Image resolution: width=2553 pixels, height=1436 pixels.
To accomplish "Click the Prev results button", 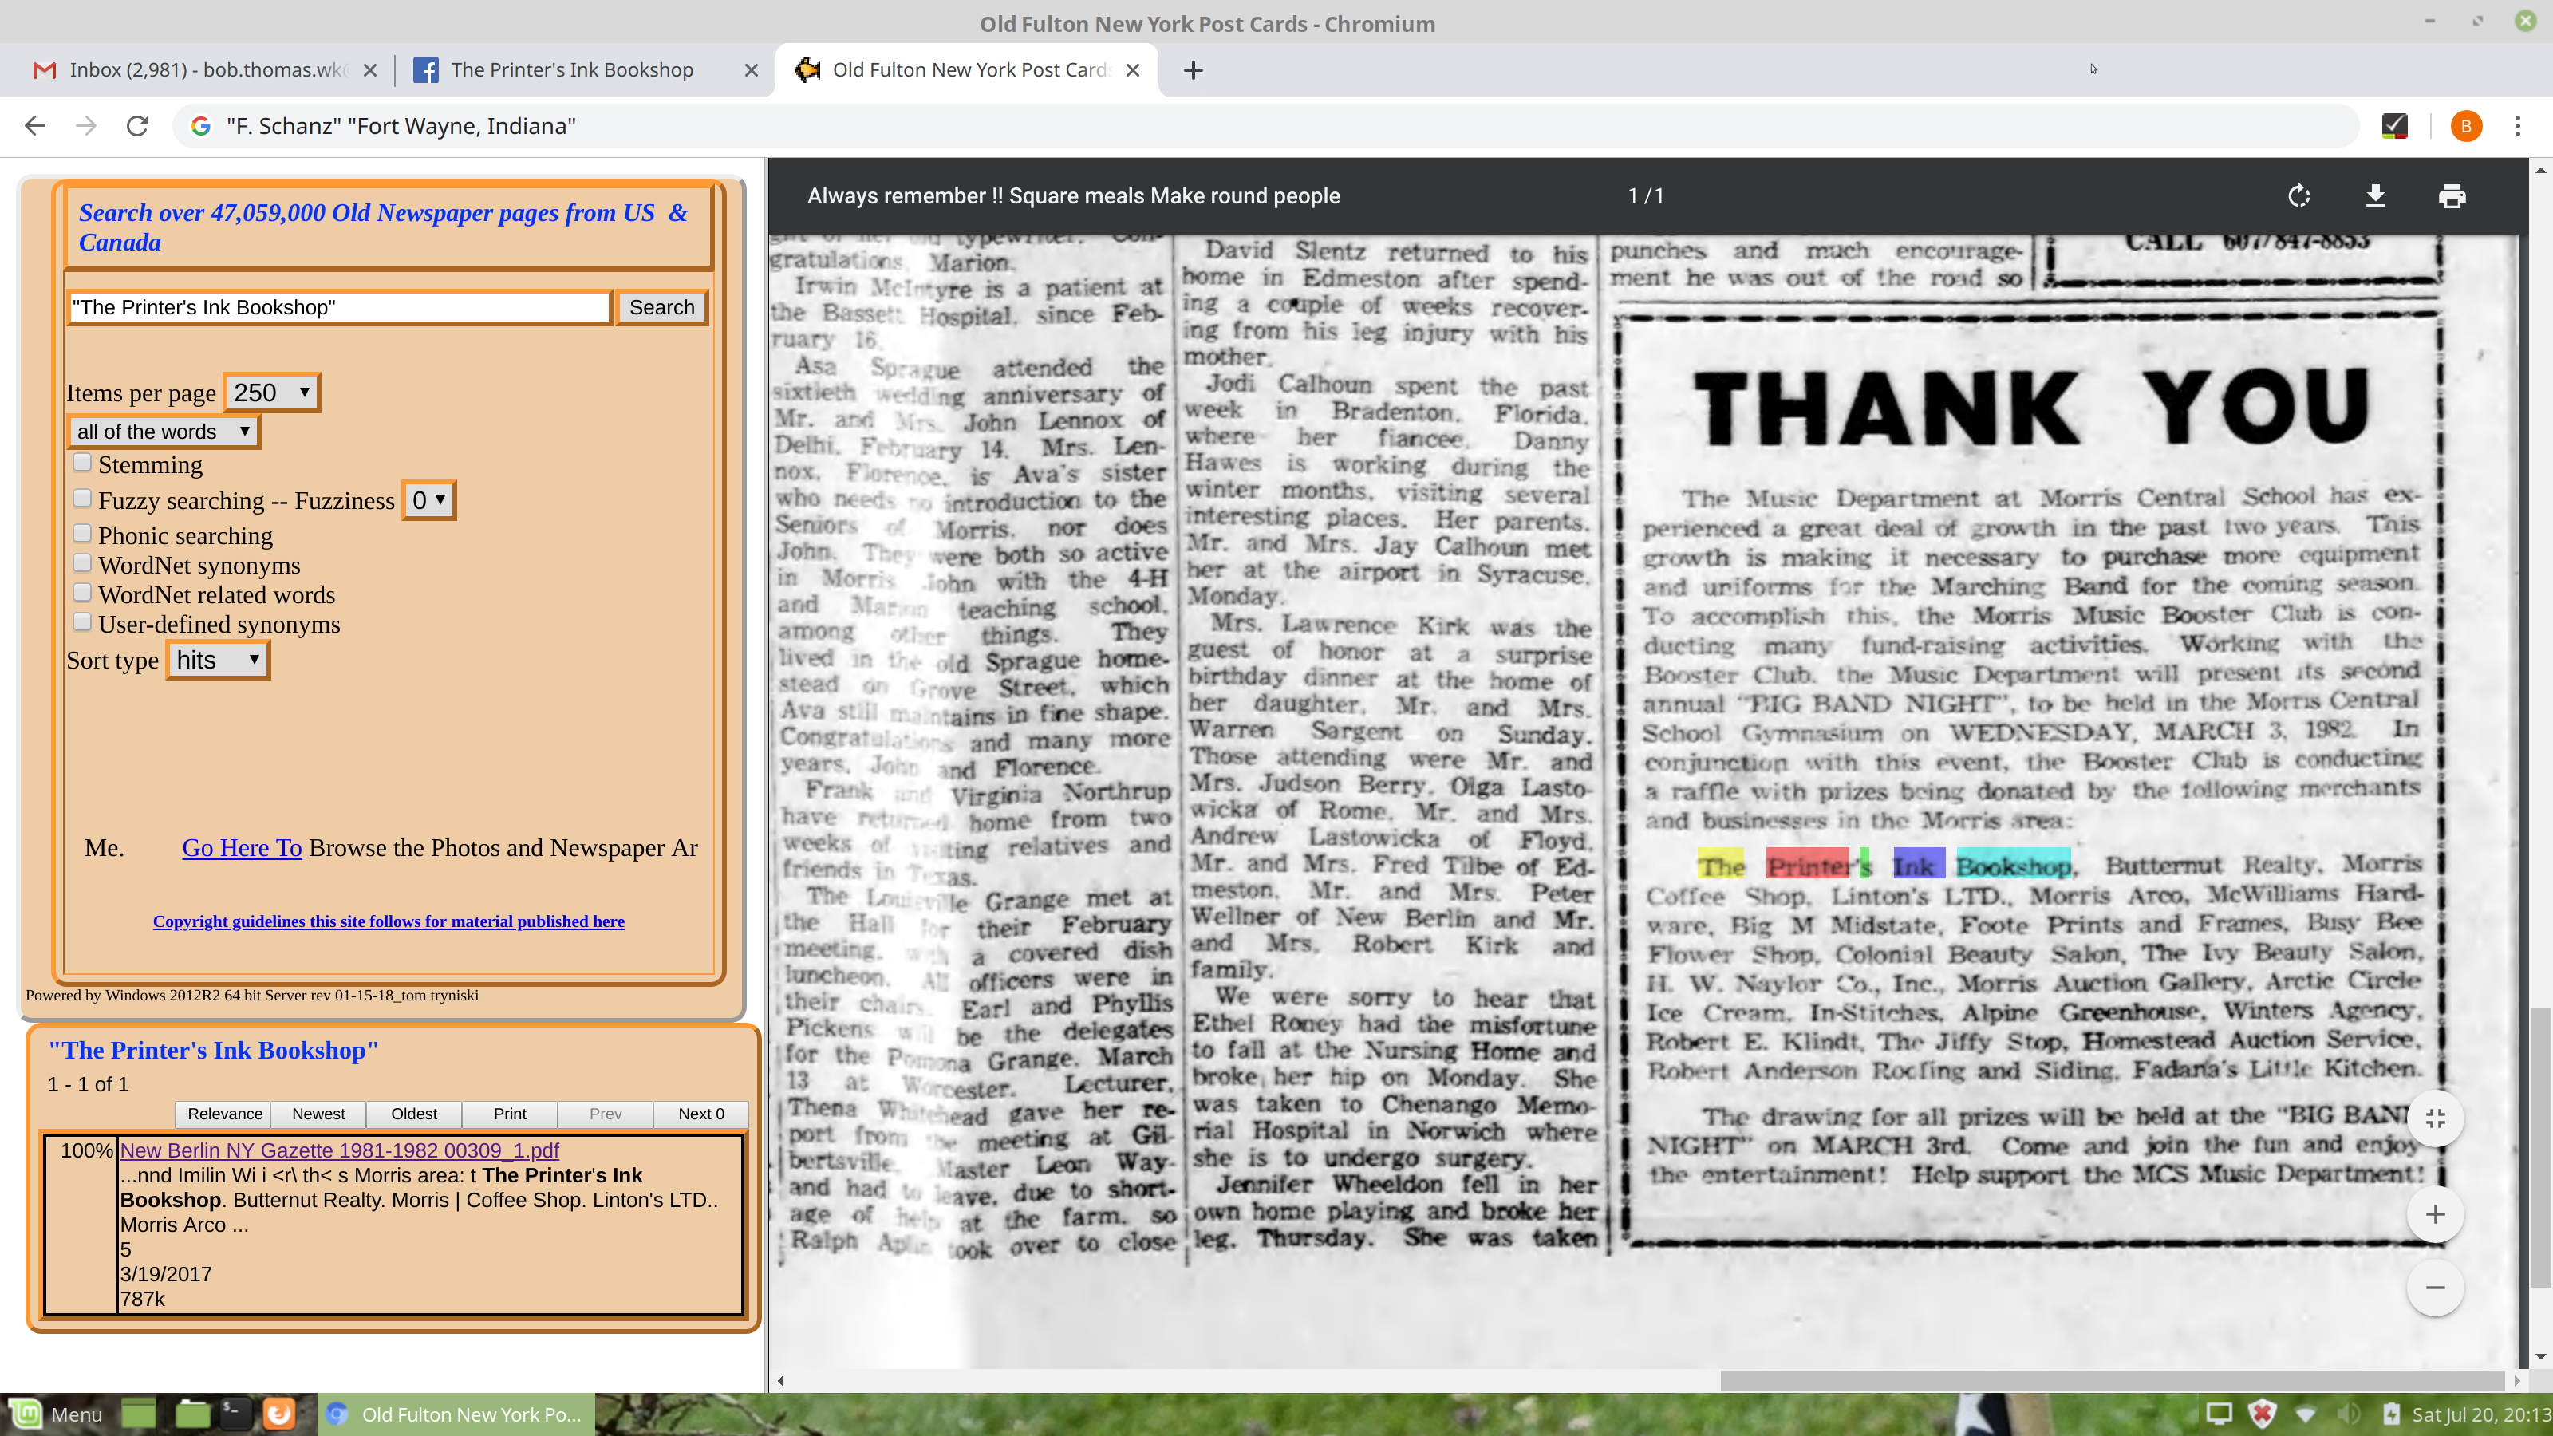I will (x=606, y=1114).
